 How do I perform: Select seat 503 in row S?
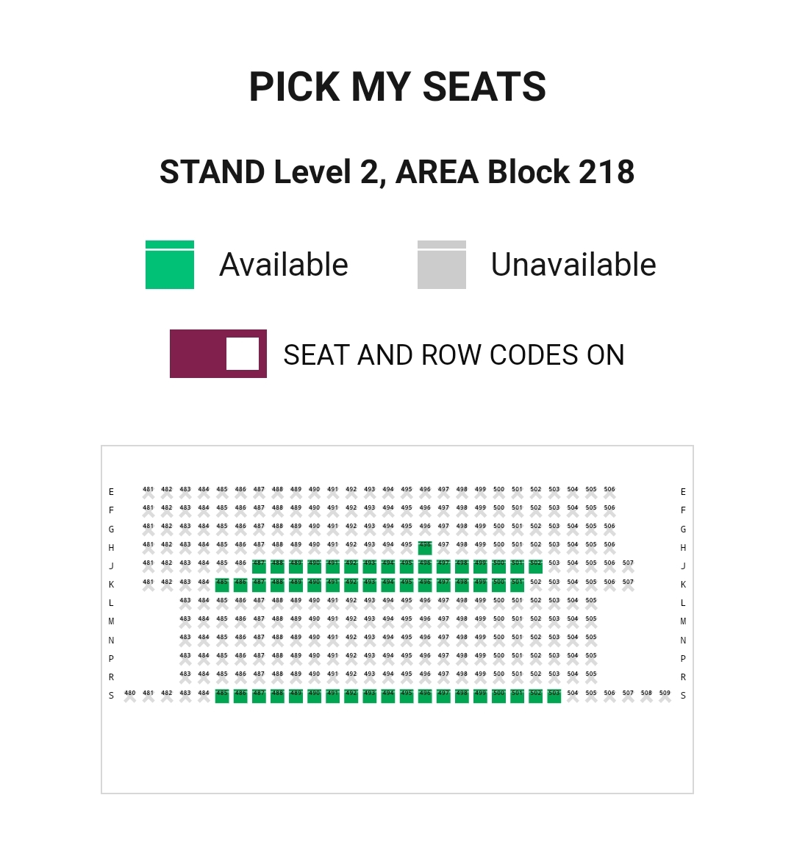tap(554, 696)
